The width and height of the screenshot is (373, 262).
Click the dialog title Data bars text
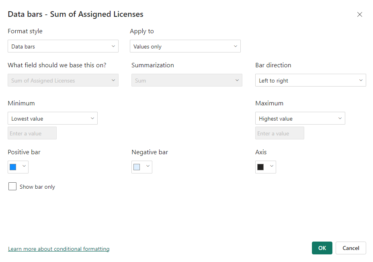point(76,14)
